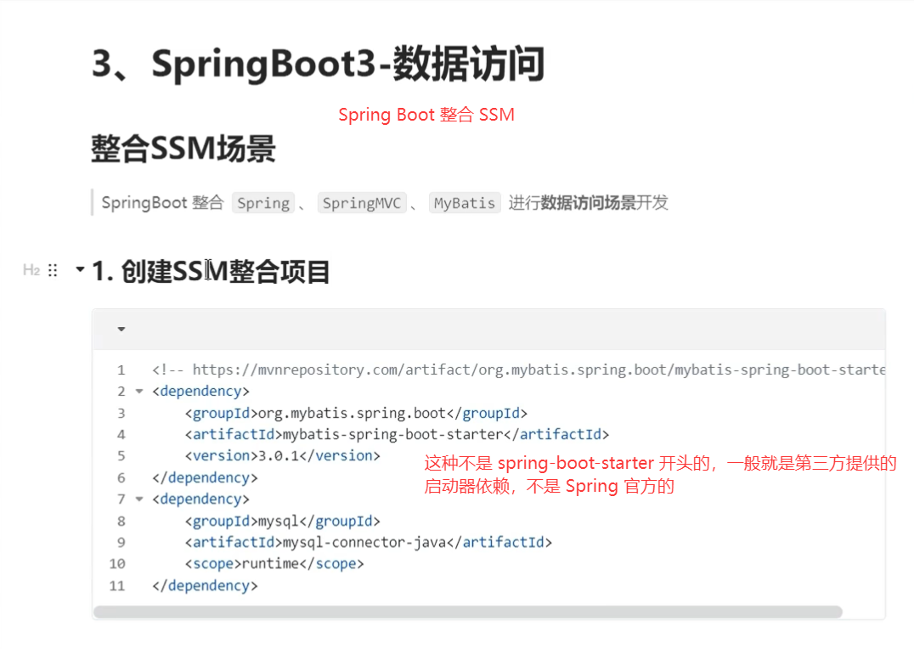Click the 'SpringMVC' inline code tag
The image size is (914, 649).
[x=361, y=203]
